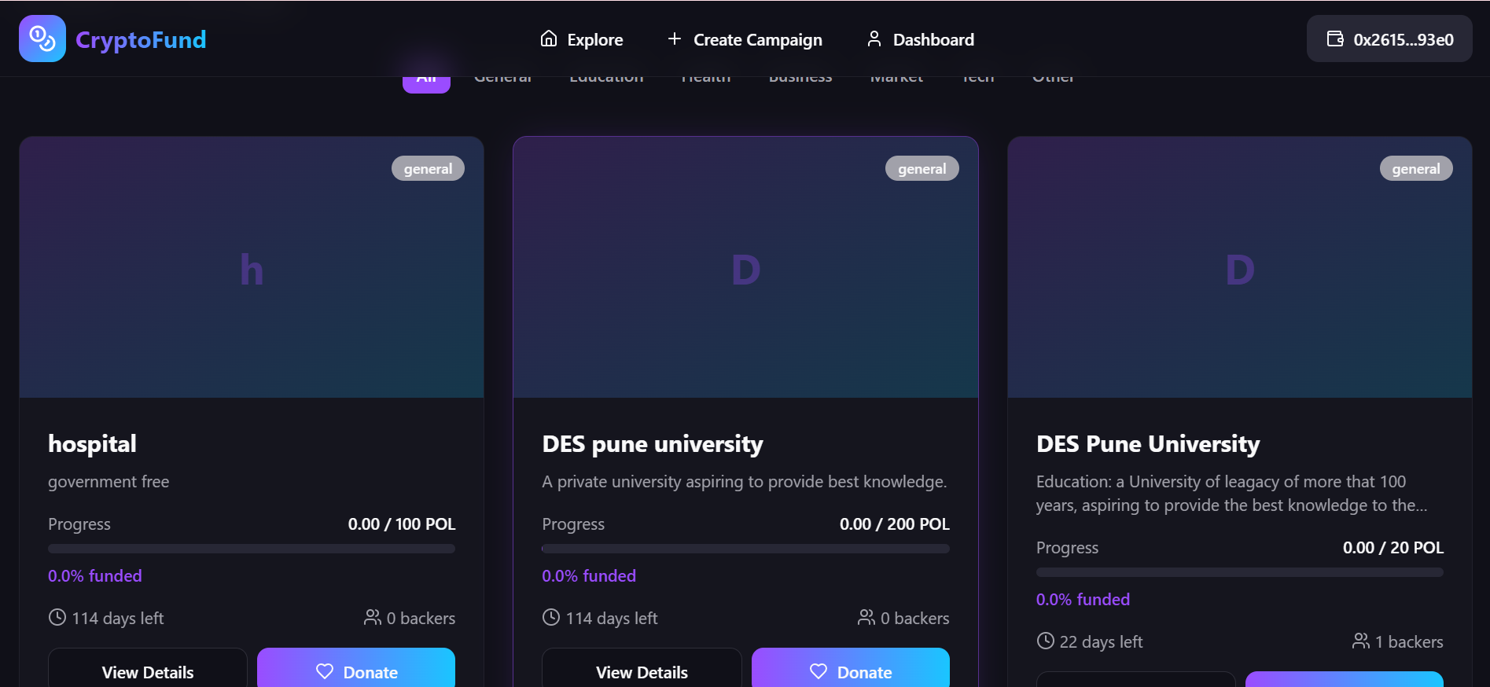Open wallet address 0x2615...93e0 button

pos(1389,39)
